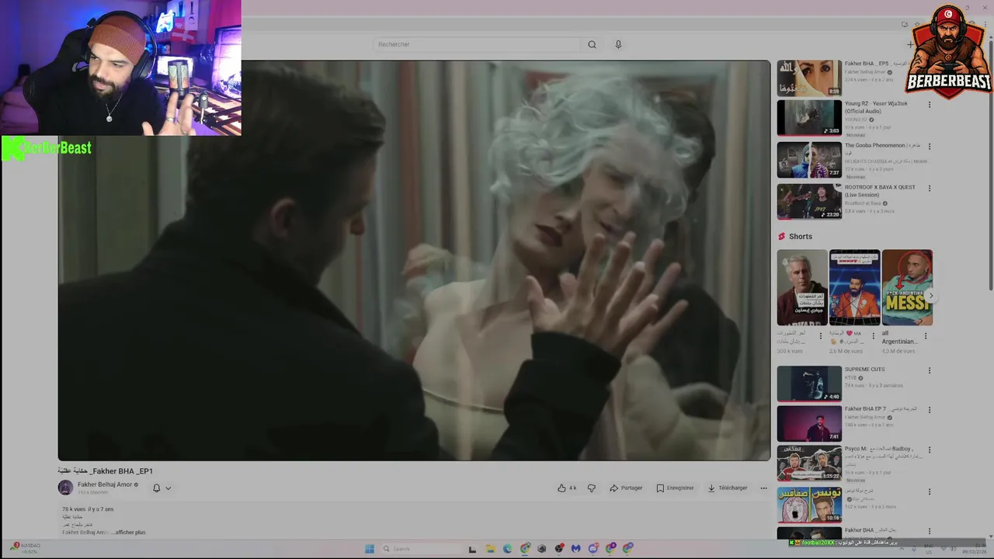Click the notification bell for the channel
Screen dimensions: 994x559
156,488
